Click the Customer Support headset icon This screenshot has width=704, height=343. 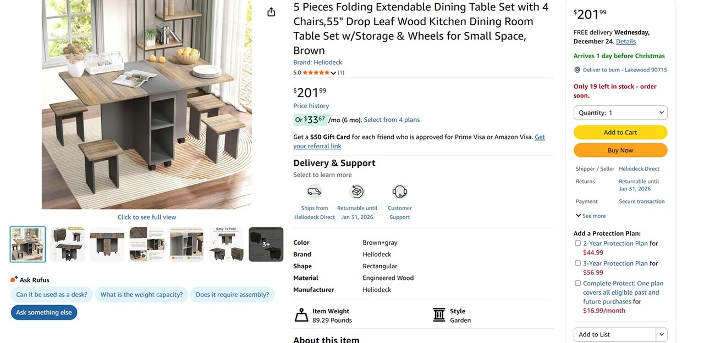[x=400, y=192]
